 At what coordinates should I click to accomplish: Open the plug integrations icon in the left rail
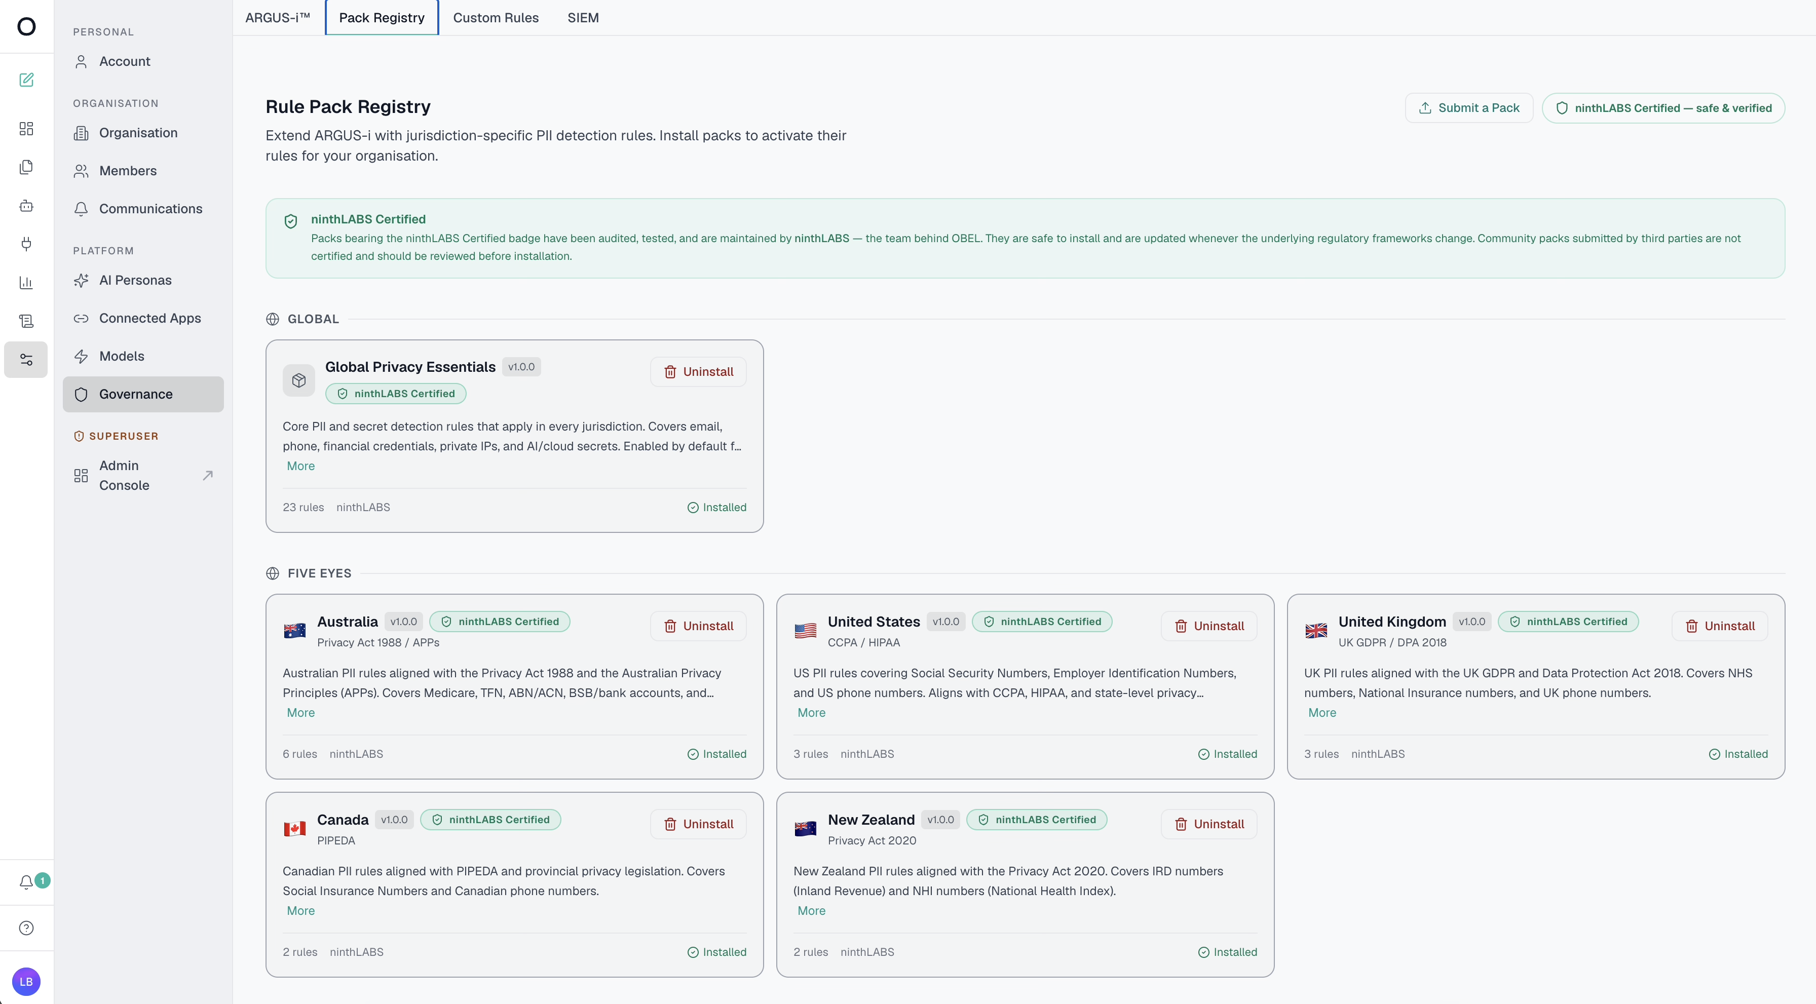pos(26,244)
